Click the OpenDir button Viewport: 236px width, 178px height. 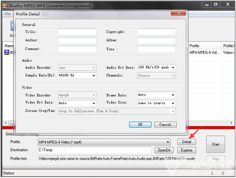click(164, 150)
